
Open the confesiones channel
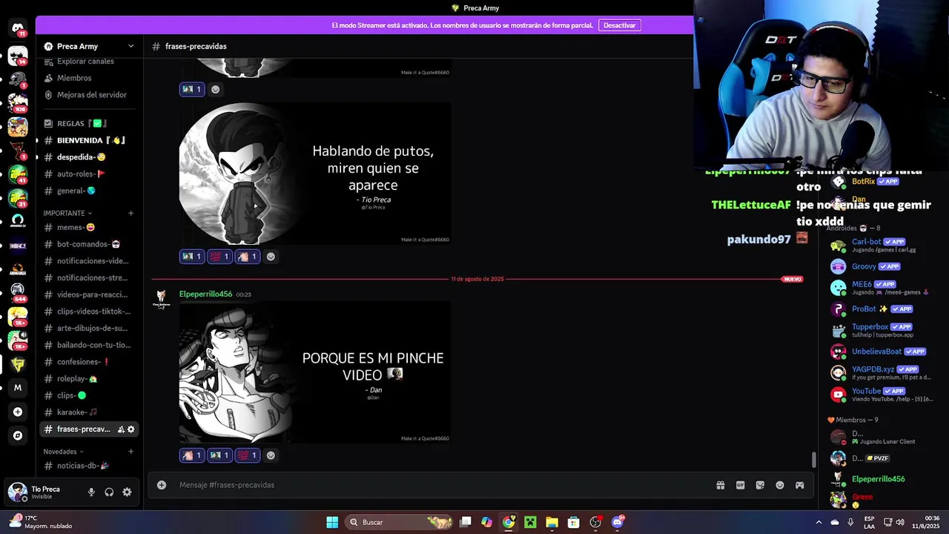point(90,362)
